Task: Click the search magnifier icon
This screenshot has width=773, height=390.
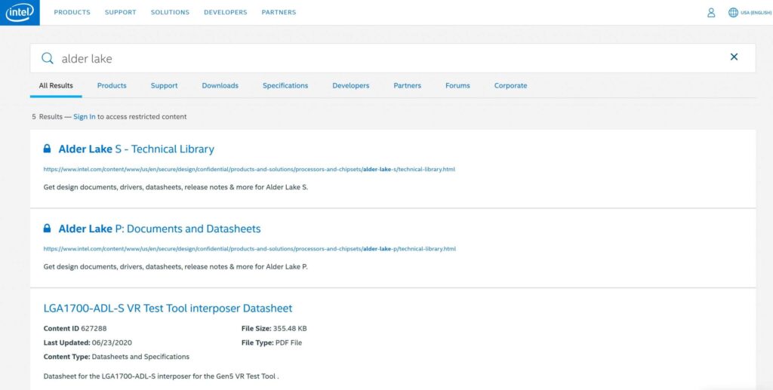Action: pos(48,58)
